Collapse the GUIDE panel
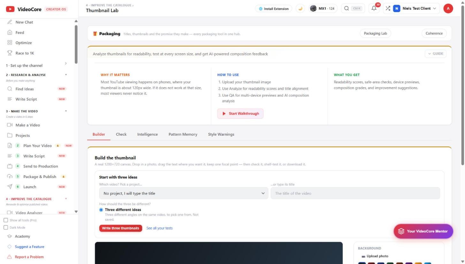Screen dimensions: 465x264 point(436,54)
